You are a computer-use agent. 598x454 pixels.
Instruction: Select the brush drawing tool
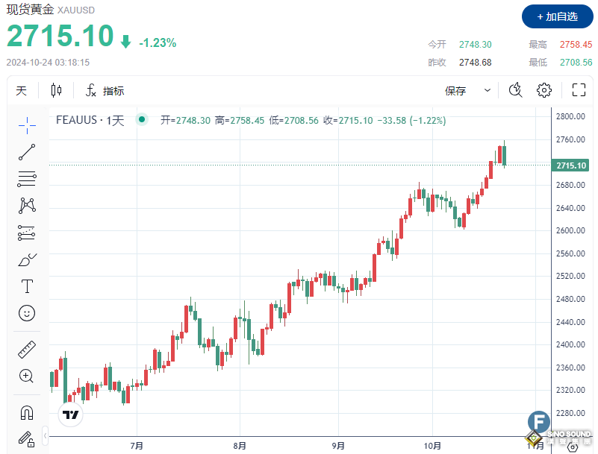click(27, 259)
